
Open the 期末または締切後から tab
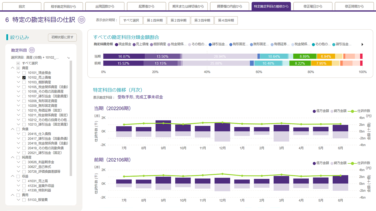[188, 6]
